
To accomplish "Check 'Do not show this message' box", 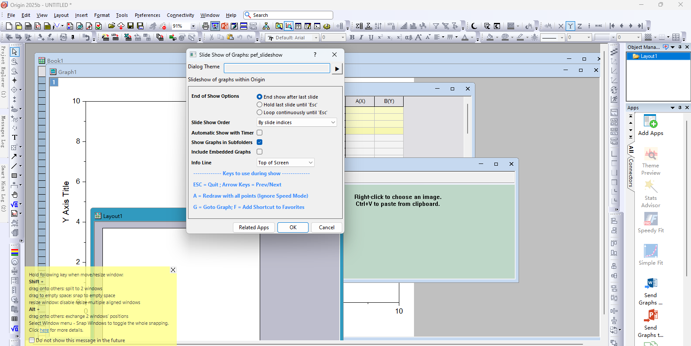I will (x=32, y=340).
